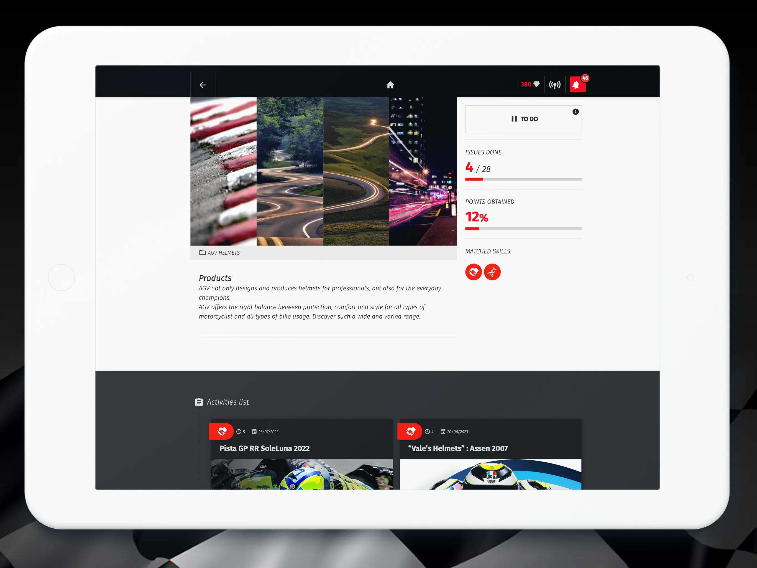Click the second matched skill icon
The image size is (757, 568).
492,272
